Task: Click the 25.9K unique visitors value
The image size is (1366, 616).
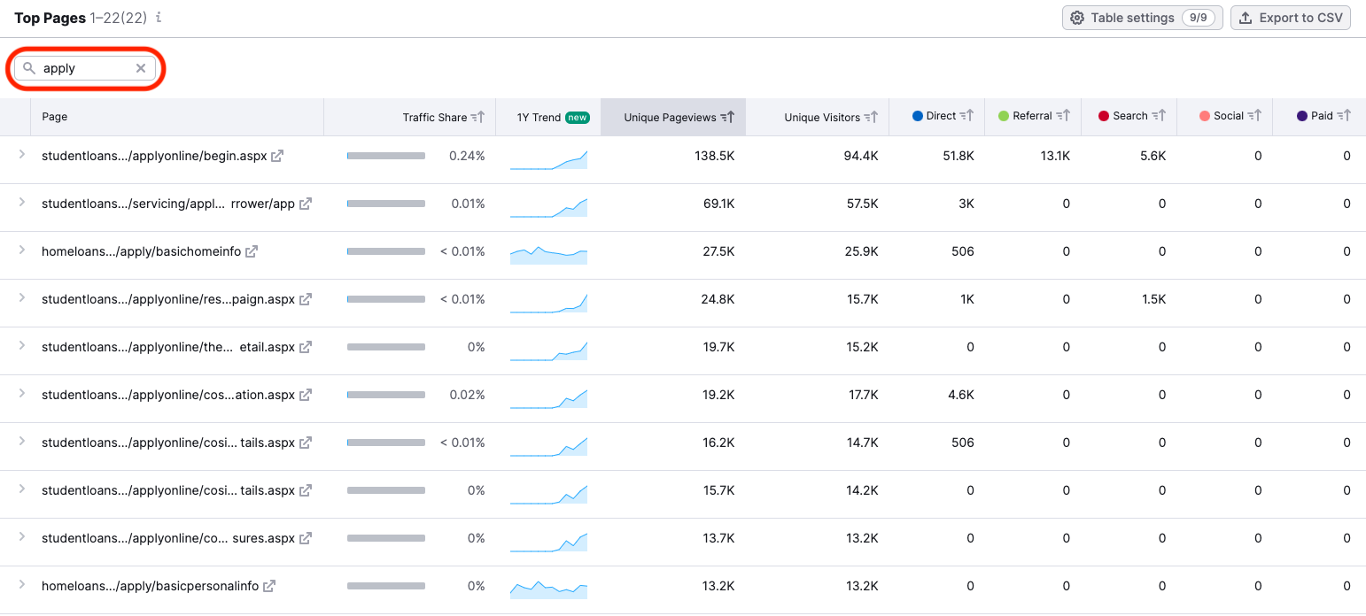Action: tap(861, 251)
